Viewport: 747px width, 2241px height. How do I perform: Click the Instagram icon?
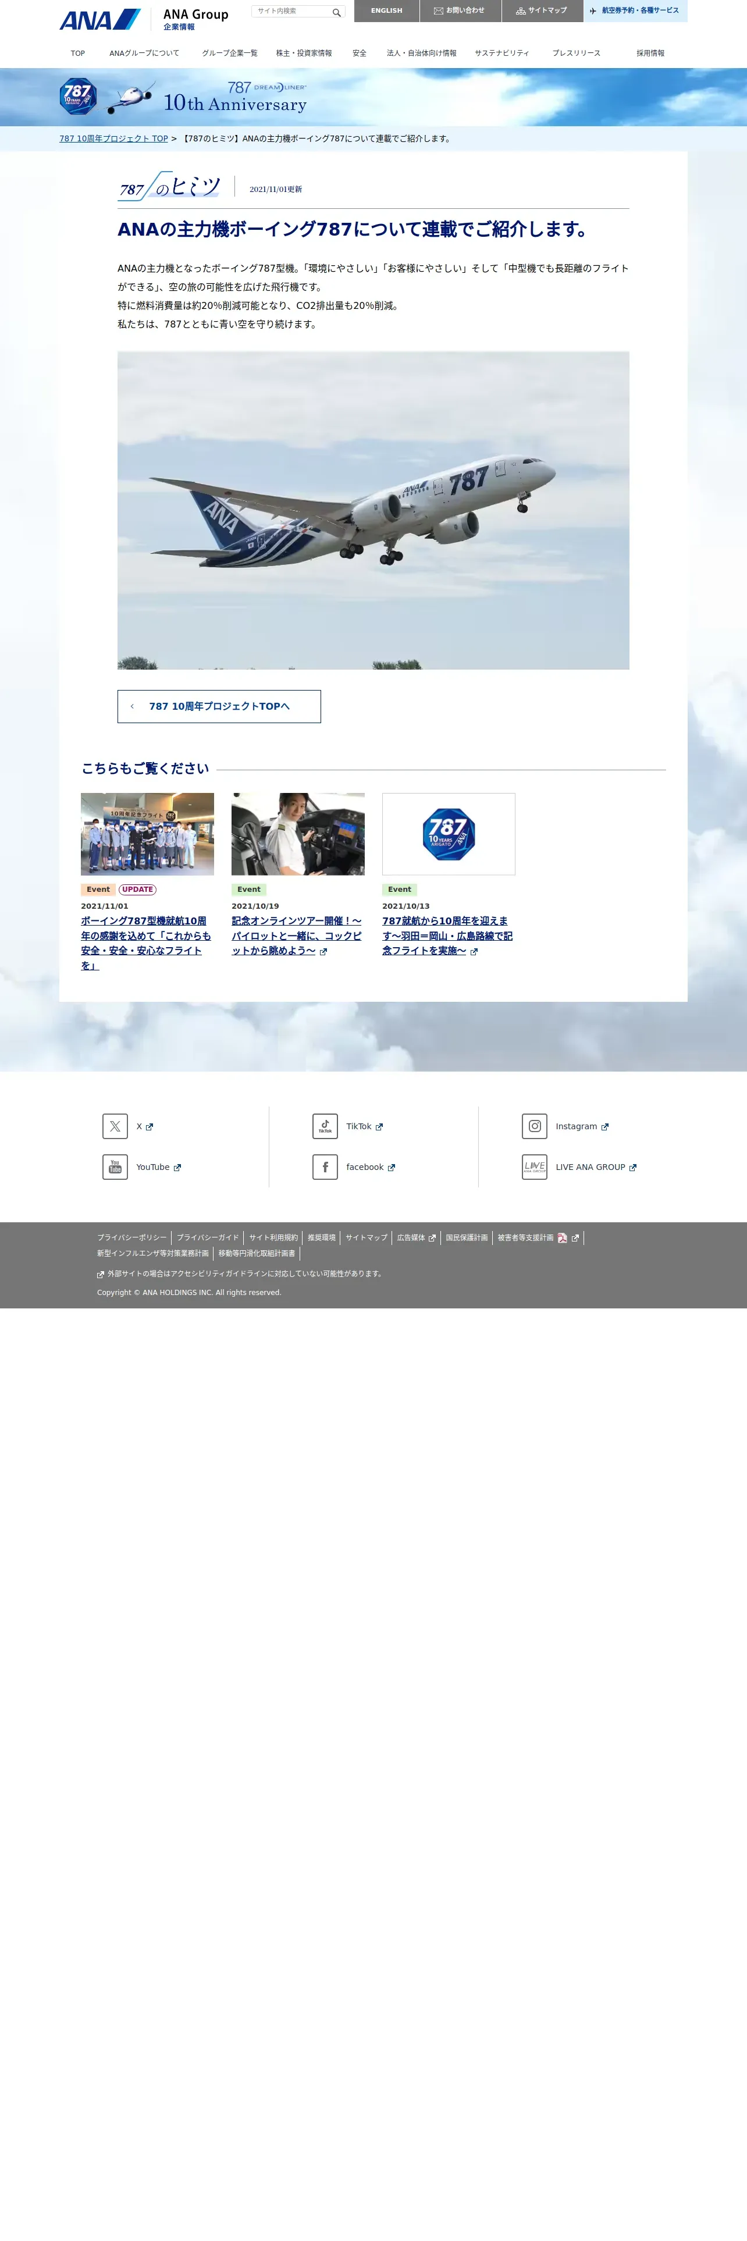535,1126
